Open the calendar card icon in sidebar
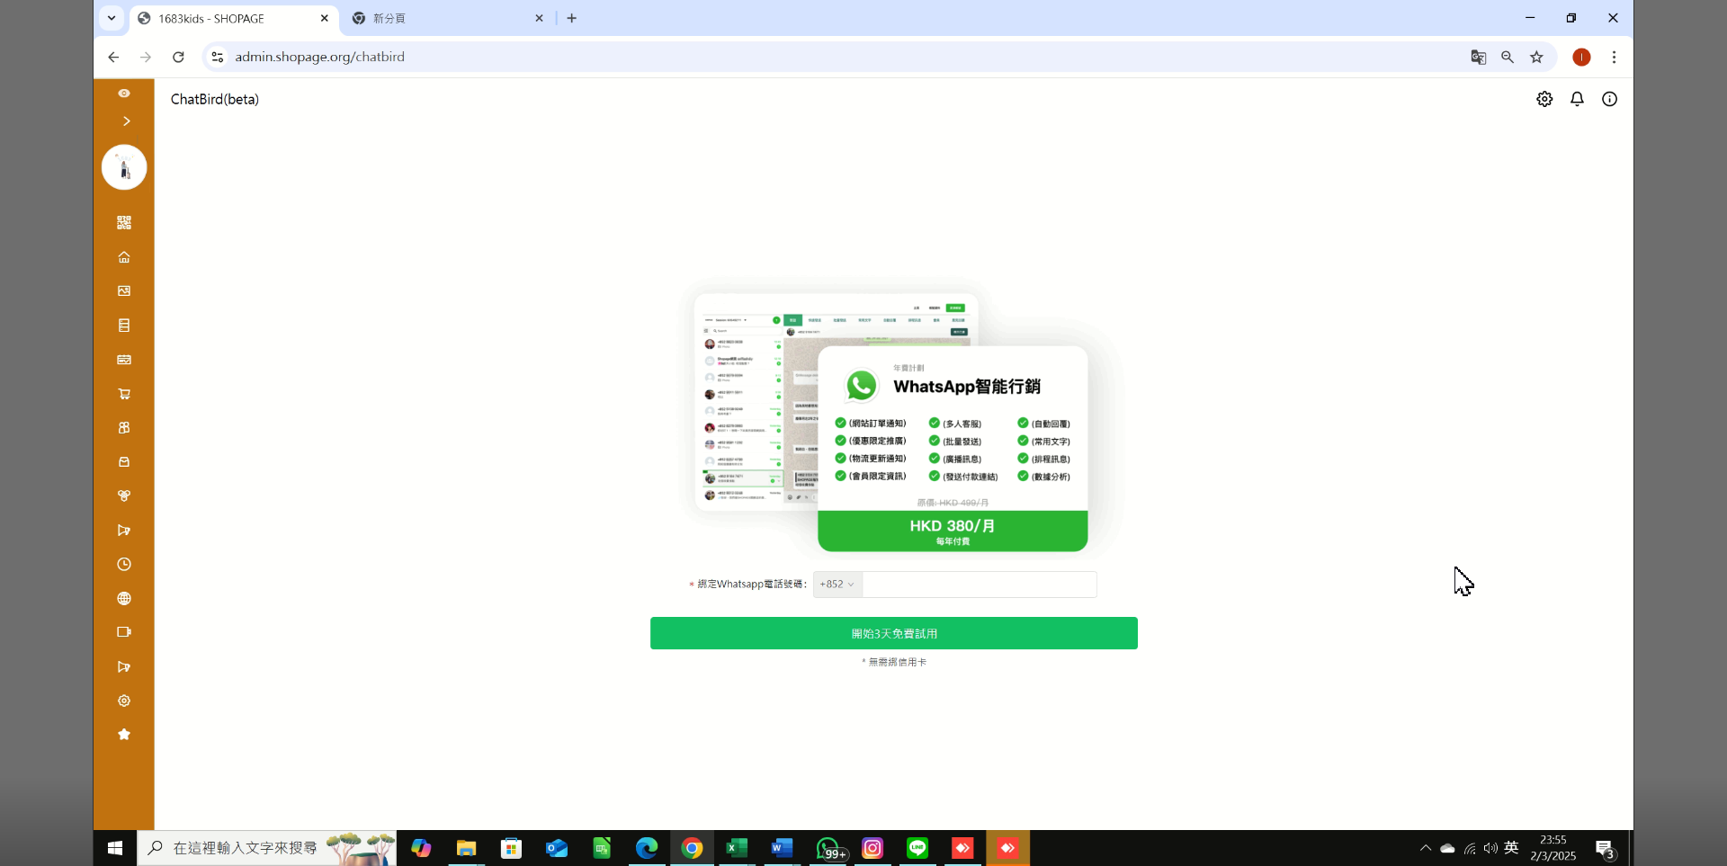 (x=124, y=360)
